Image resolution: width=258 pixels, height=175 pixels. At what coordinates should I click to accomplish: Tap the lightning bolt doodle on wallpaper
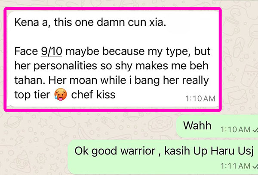(19, 140)
